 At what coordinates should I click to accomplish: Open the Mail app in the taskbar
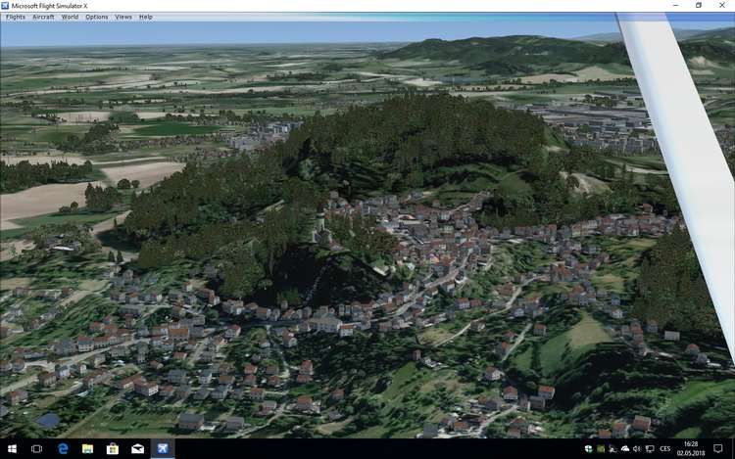138,448
